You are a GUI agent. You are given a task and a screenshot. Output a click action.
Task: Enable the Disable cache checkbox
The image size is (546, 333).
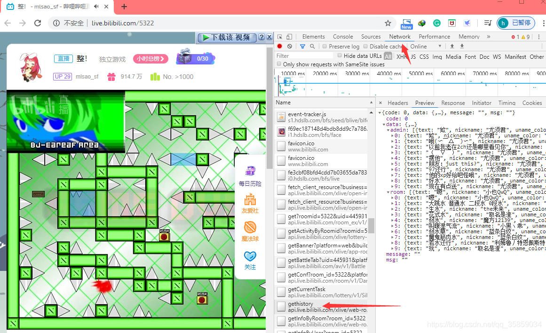coord(365,46)
